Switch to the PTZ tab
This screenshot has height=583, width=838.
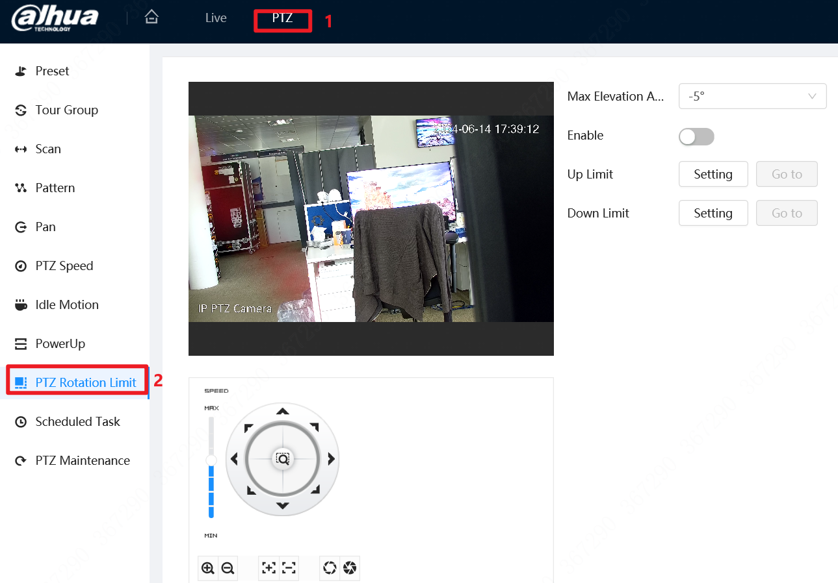coord(282,19)
